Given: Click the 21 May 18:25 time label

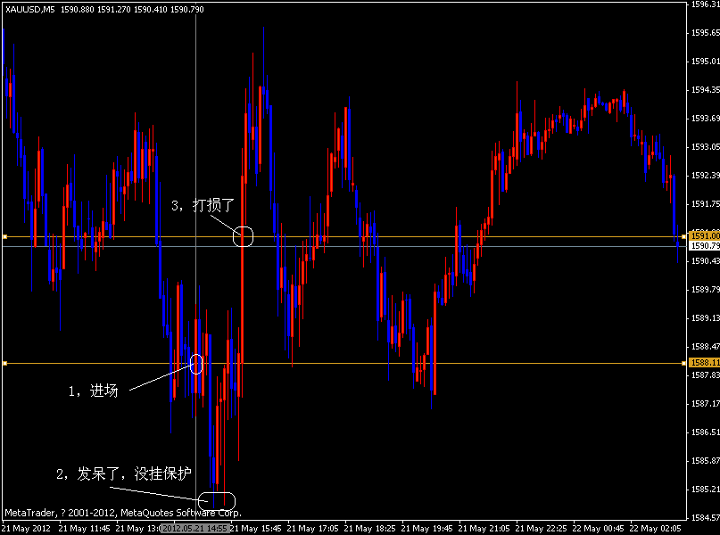Looking at the screenshot, I should [370, 528].
